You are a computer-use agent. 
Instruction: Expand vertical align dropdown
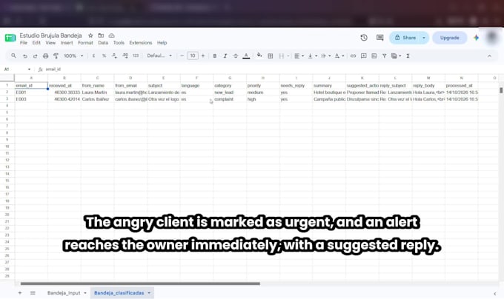pyautogui.click(x=316, y=56)
